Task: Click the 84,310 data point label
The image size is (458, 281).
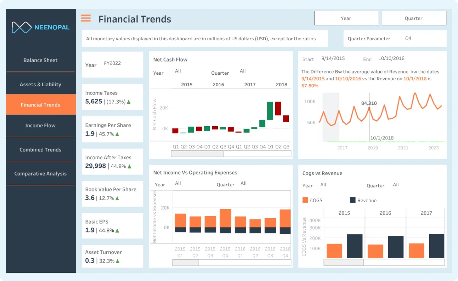Action: pos(369,103)
